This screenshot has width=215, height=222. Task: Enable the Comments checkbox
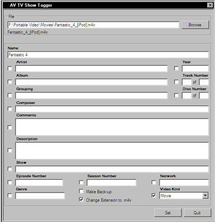[10, 127]
